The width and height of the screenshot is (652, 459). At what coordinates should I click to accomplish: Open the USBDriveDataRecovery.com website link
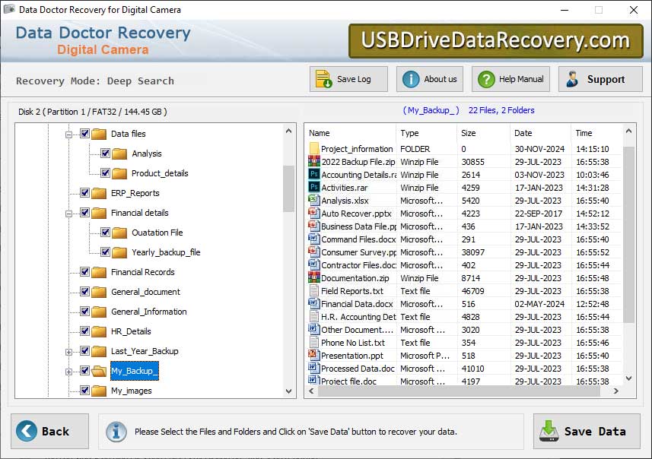pyautogui.click(x=495, y=40)
